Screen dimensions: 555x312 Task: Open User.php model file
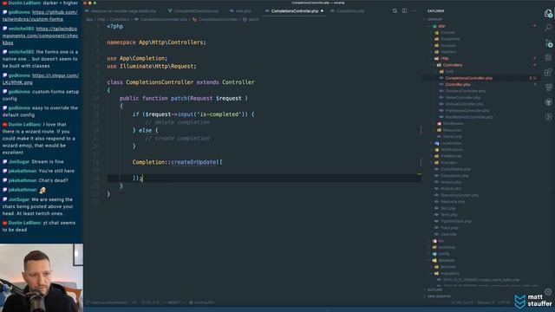tap(448, 234)
